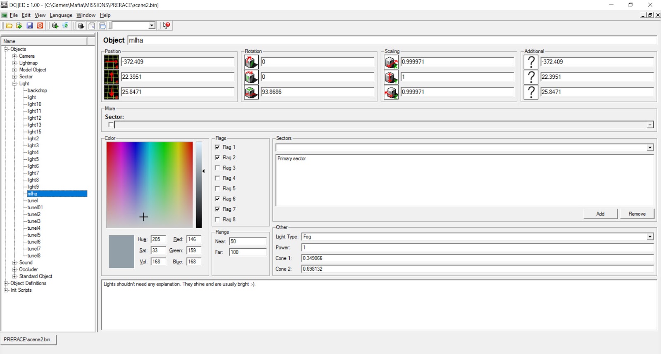This screenshot has height=354, width=661.
Task: Open the Language menu
Action: pyautogui.click(x=61, y=15)
